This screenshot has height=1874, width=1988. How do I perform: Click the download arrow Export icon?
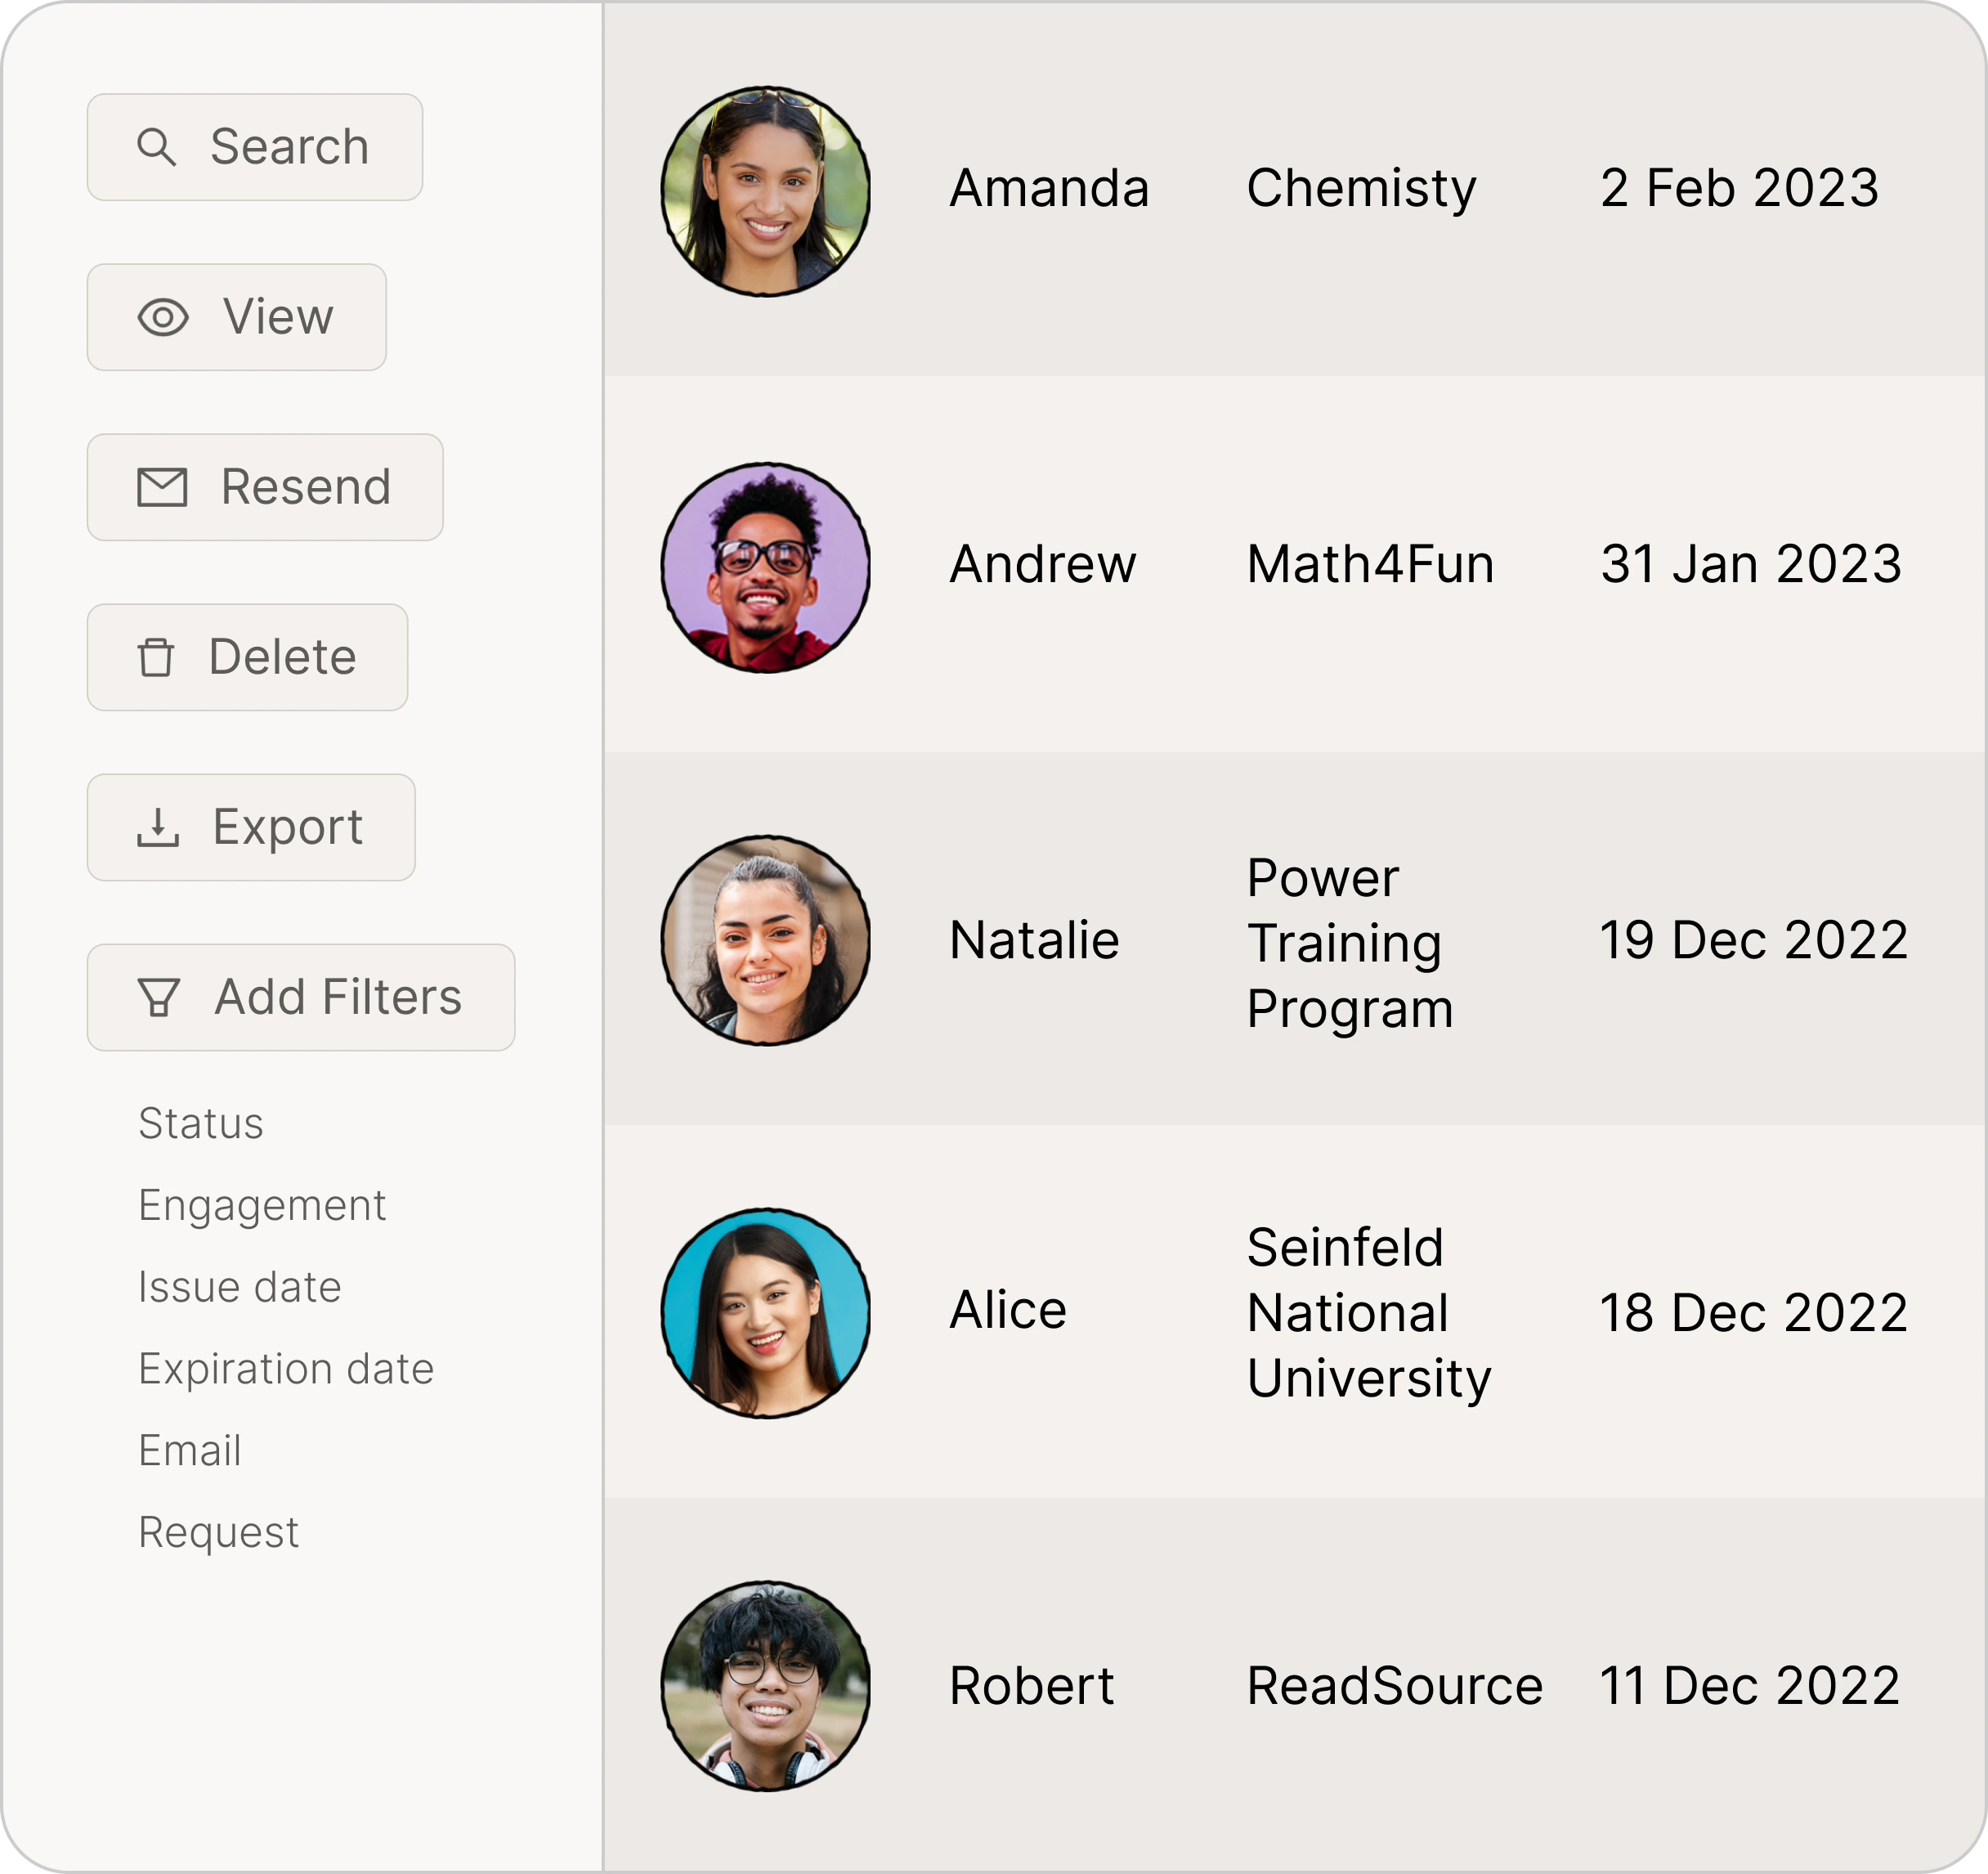pos(158,828)
